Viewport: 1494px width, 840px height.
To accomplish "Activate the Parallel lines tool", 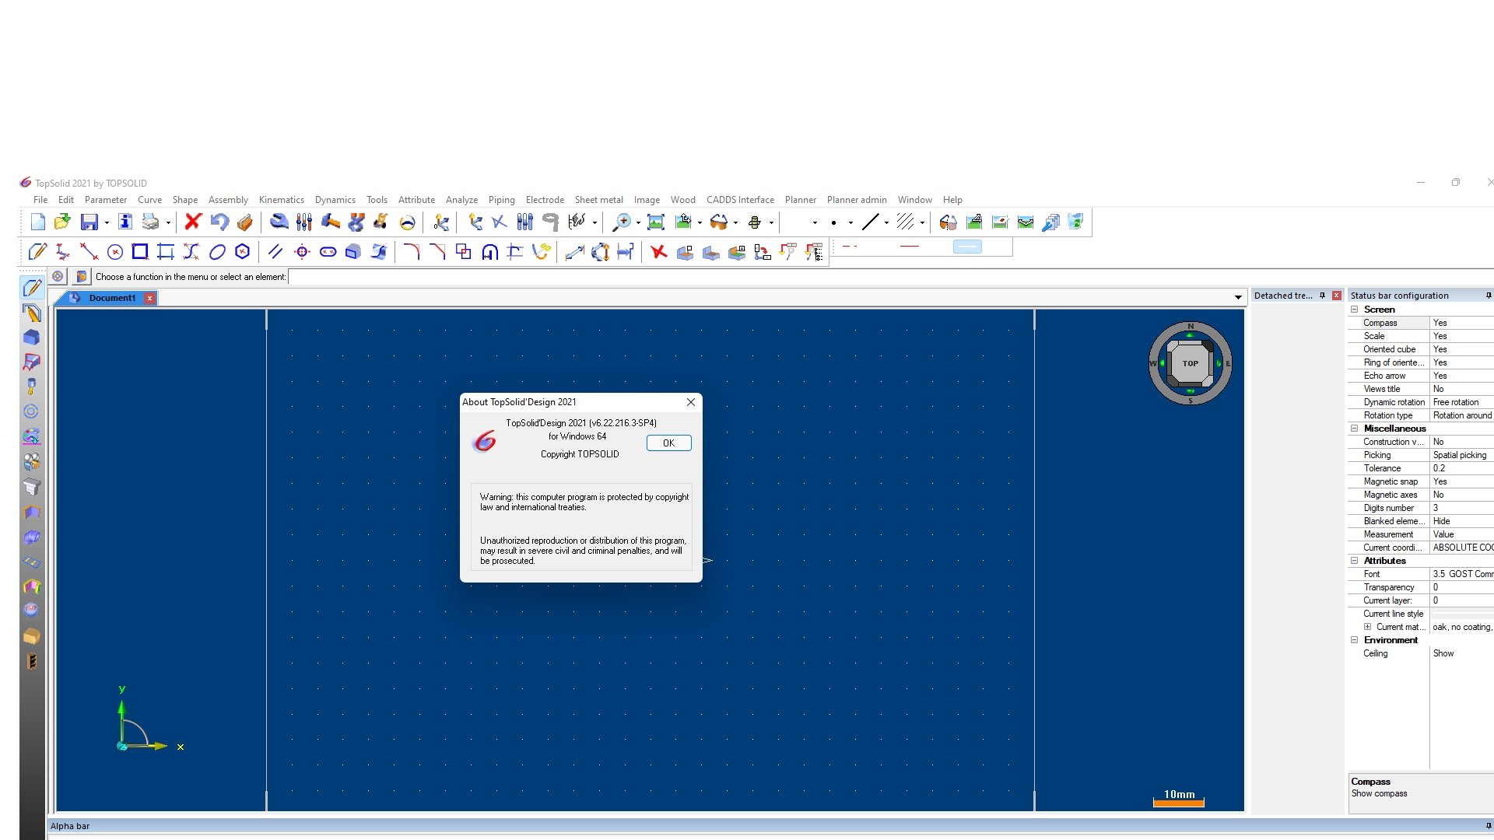I will coord(275,251).
